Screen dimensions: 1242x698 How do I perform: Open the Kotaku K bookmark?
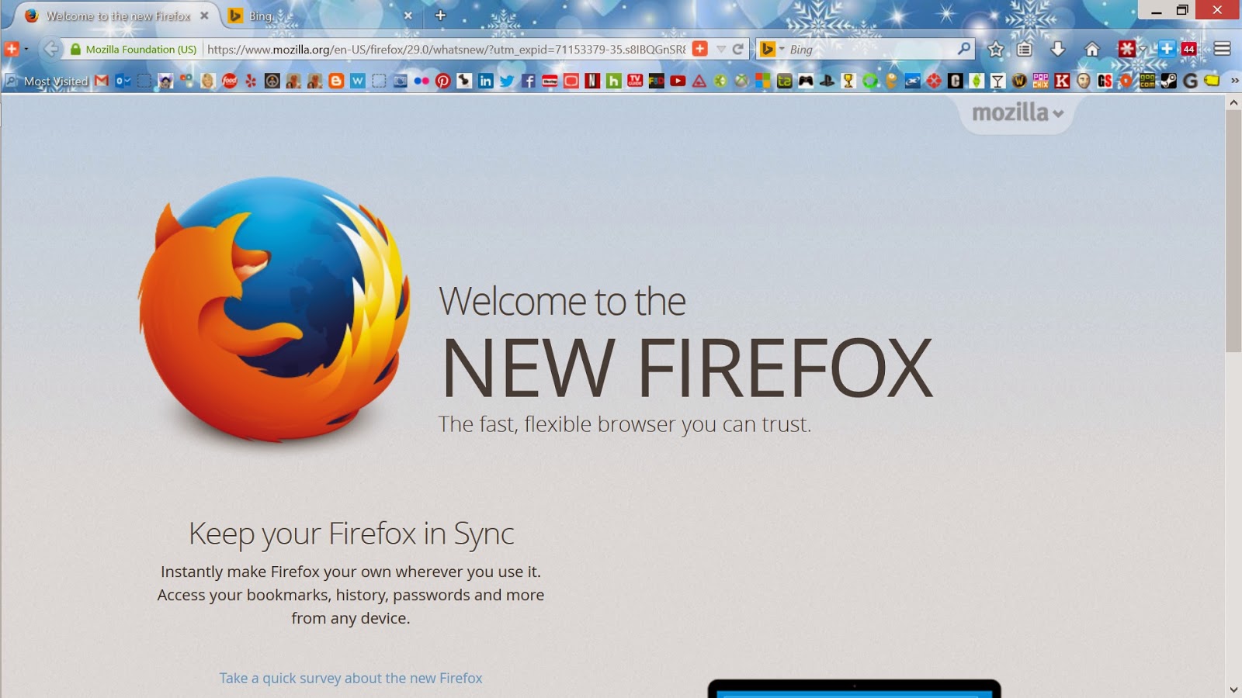point(1062,81)
